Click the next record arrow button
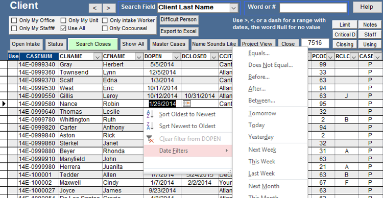 pos(109,8)
